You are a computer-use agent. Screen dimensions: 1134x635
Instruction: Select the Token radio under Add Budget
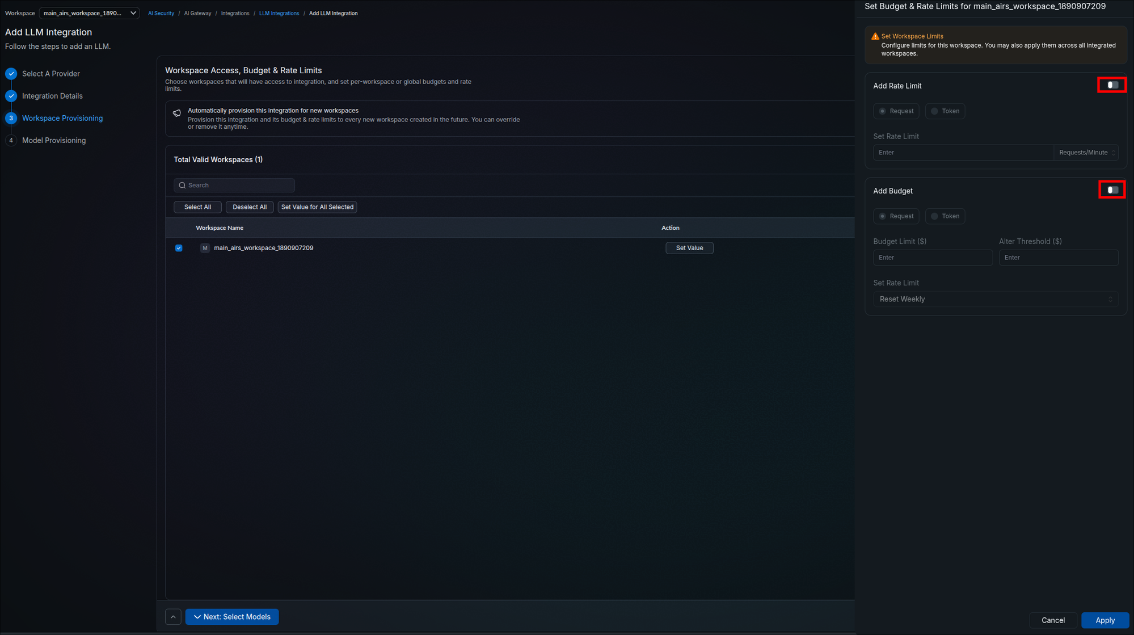(x=945, y=216)
